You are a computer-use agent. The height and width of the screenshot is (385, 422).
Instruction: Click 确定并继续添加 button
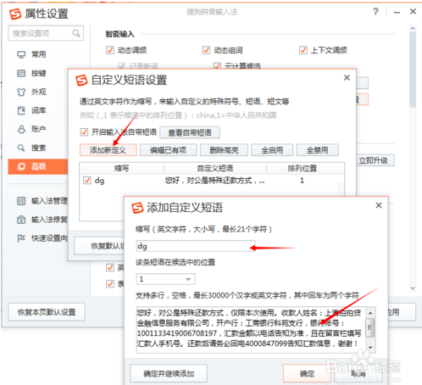click(169, 374)
